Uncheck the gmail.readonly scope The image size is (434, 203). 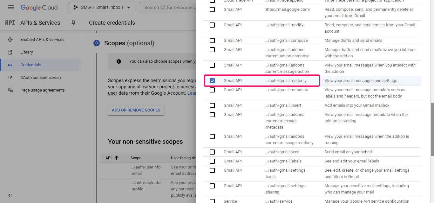212,80
